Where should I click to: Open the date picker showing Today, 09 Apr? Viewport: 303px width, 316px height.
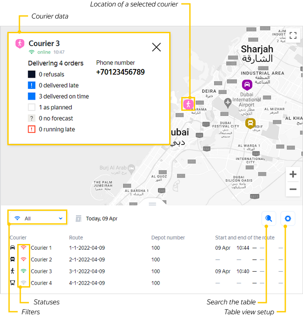pyautogui.click(x=97, y=219)
